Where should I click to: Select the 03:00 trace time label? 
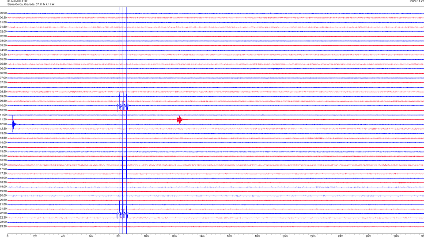pyautogui.click(x=3, y=41)
